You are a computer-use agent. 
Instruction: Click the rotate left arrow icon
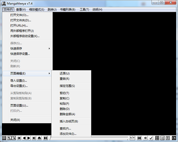click(9, 138)
